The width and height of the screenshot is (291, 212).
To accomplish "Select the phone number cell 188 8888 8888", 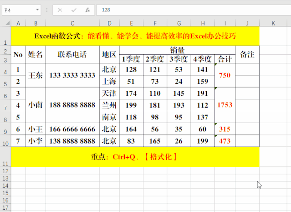I will (x=72, y=105).
